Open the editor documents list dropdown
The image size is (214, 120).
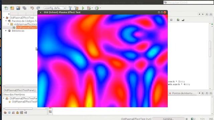coord(207,14)
